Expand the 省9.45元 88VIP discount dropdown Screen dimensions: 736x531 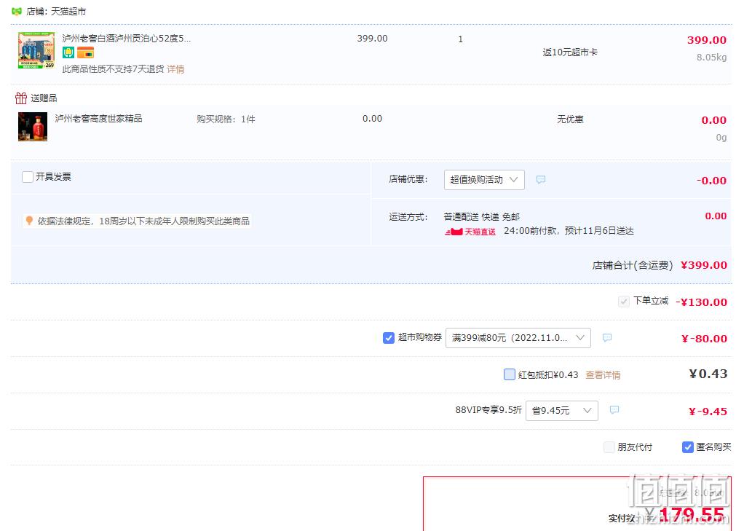(x=561, y=411)
